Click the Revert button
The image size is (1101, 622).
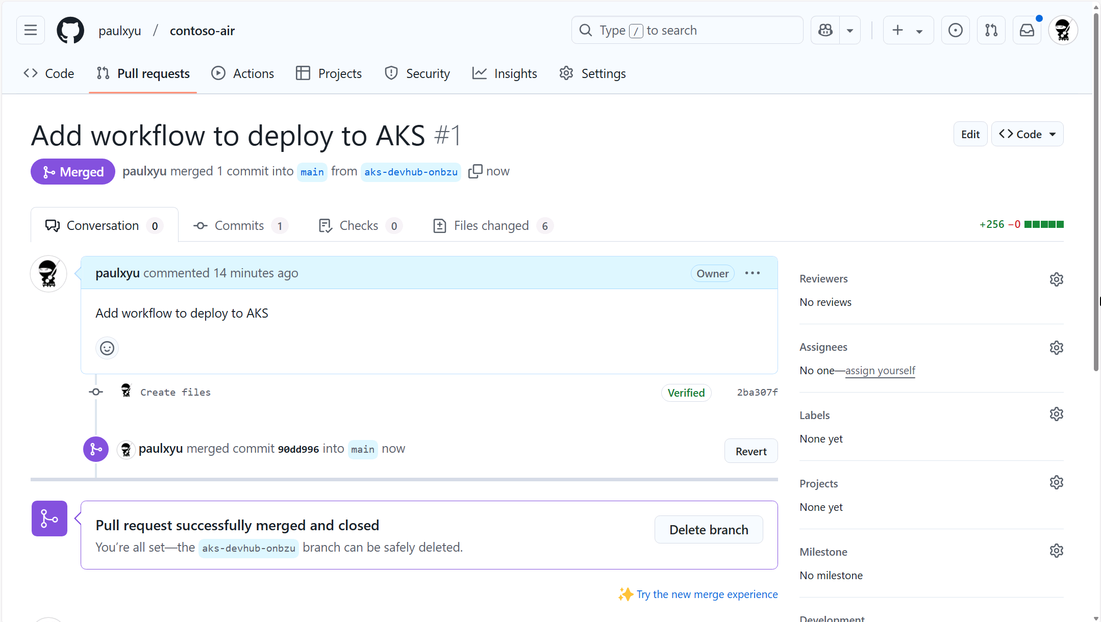click(750, 450)
